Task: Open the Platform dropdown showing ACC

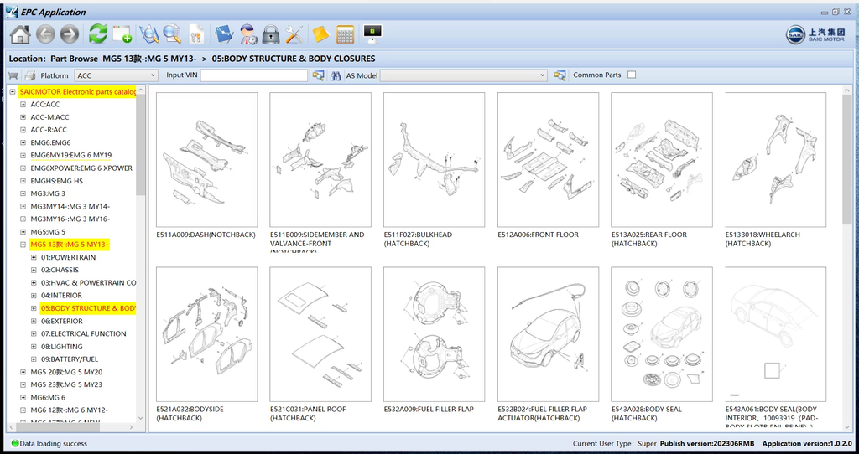Action: 116,75
